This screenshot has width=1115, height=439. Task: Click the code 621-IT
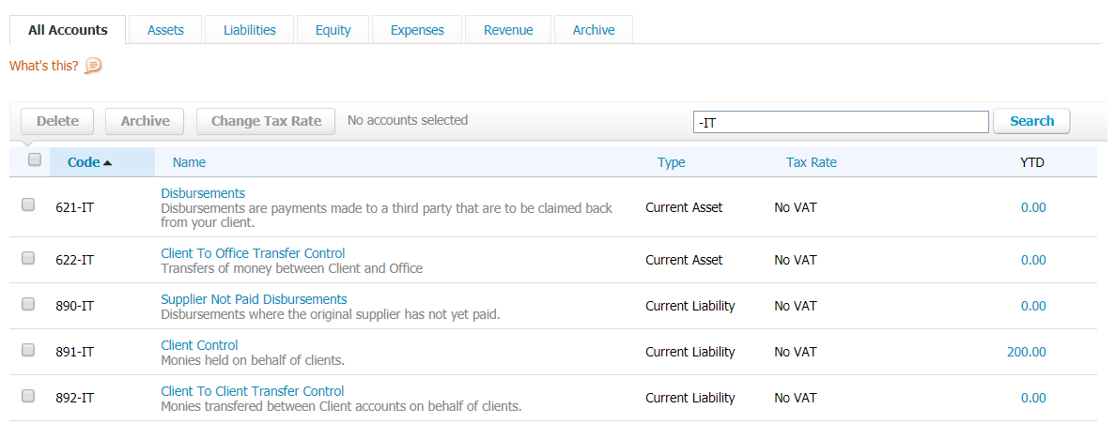click(74, 208)
